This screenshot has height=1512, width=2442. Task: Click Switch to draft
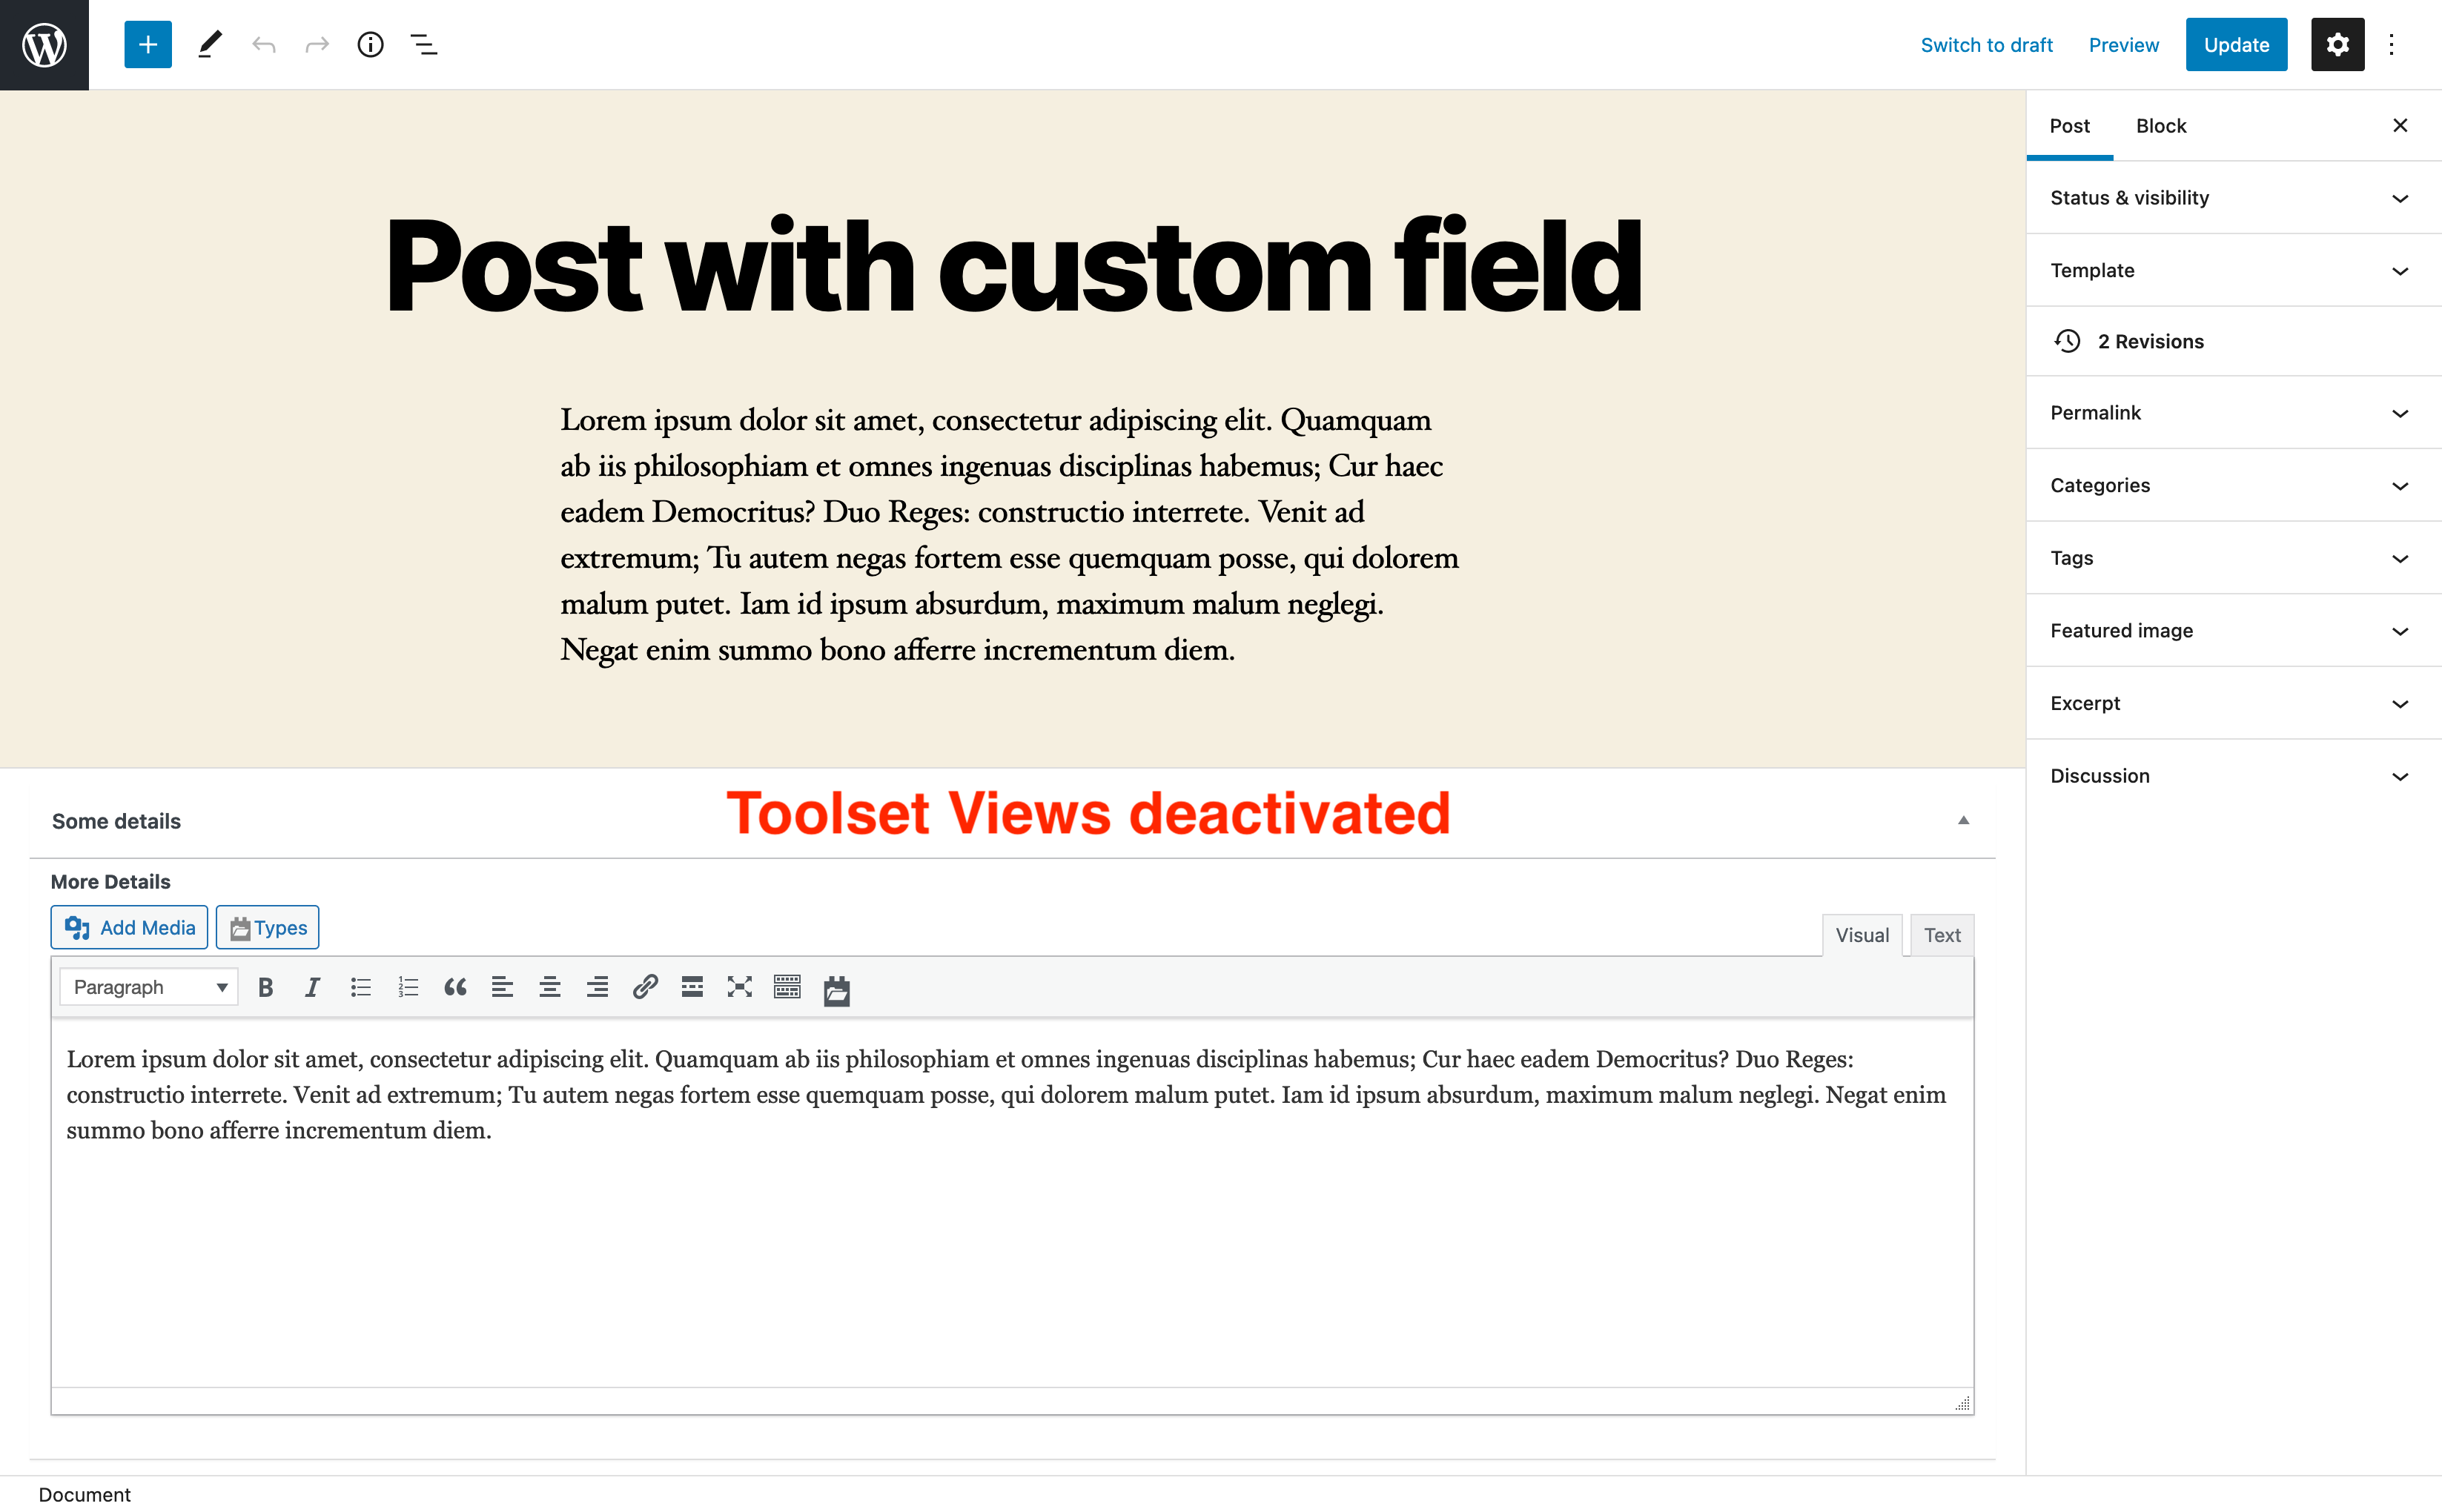1986,45
